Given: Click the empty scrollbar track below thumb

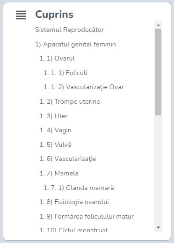Looking at the screenshot, I should pos(158,170).
